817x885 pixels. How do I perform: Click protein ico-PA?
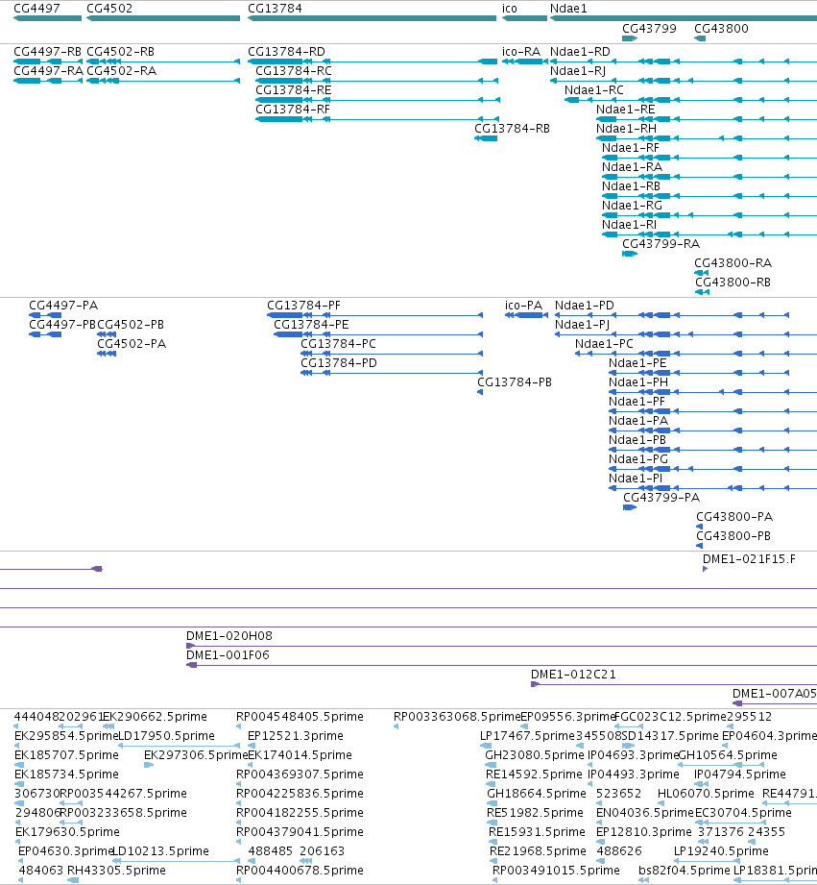pos(524,306)
